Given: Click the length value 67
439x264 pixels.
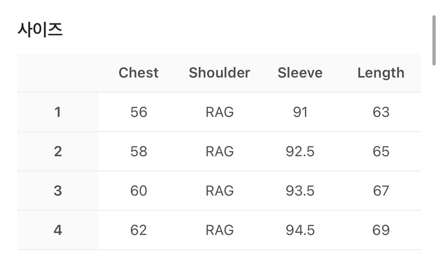Looking at the screenshot, I should tap(381, 191).
